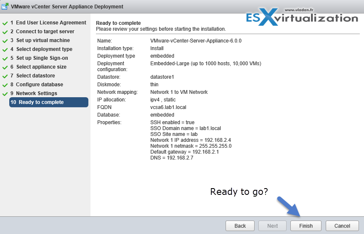
Task: Click checkmark beside Network Settings
Action: [5, 94]
